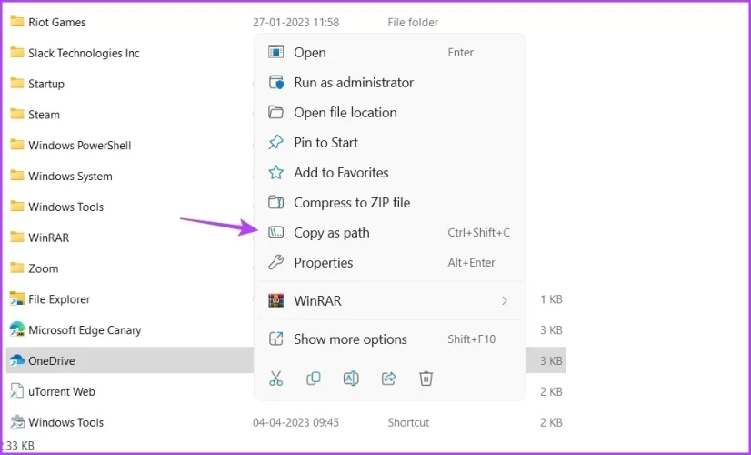Click the Copy icon in context menu
This screenshot has width=751, height=455.
coord(314,379)
